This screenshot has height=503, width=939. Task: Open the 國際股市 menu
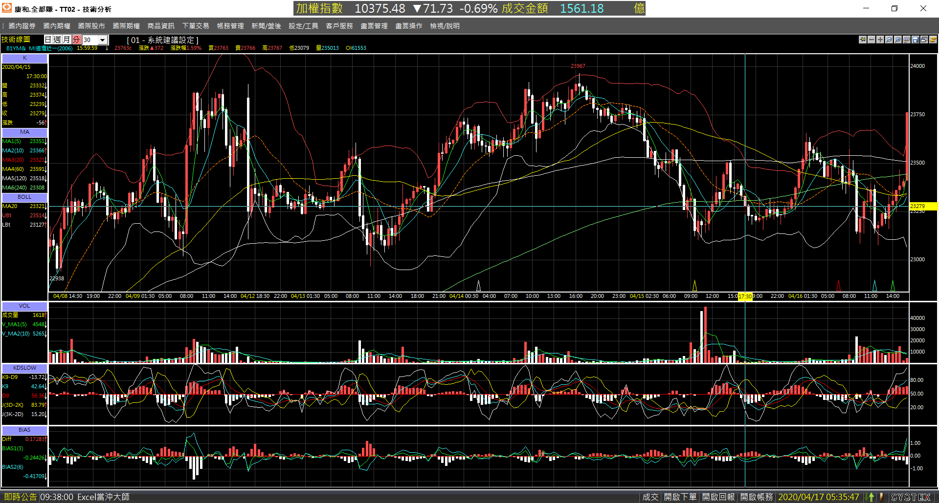tap(91, 26)
